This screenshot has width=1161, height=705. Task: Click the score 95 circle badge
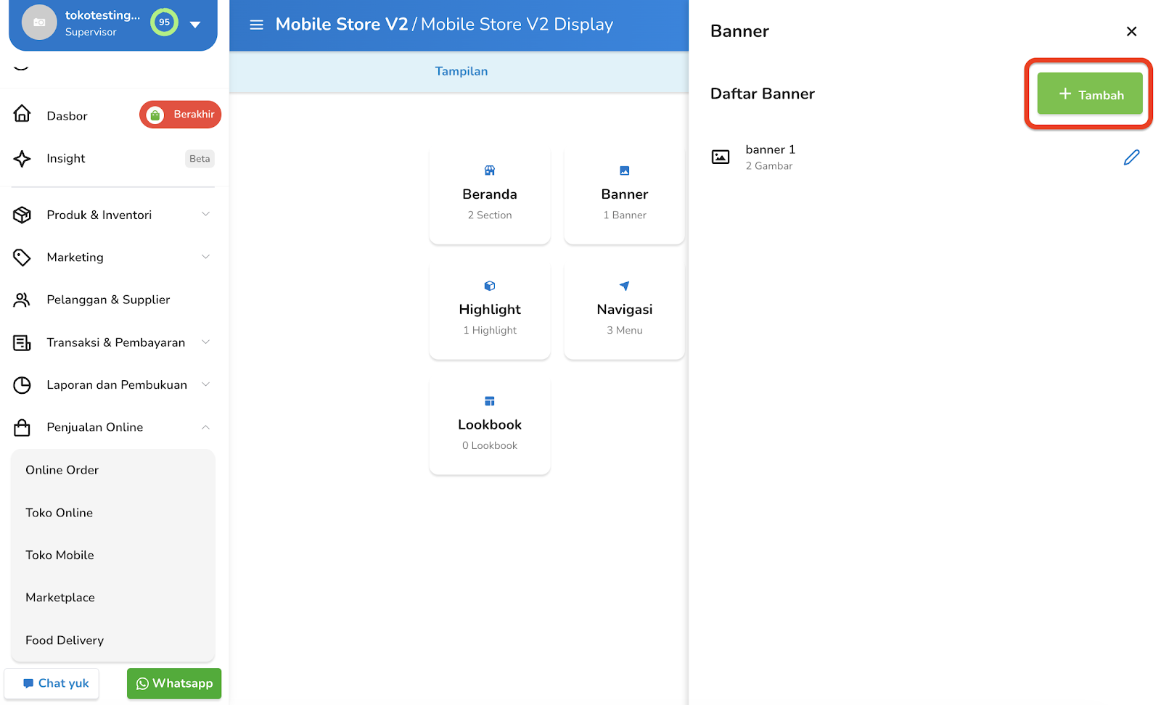coord(164,22)
